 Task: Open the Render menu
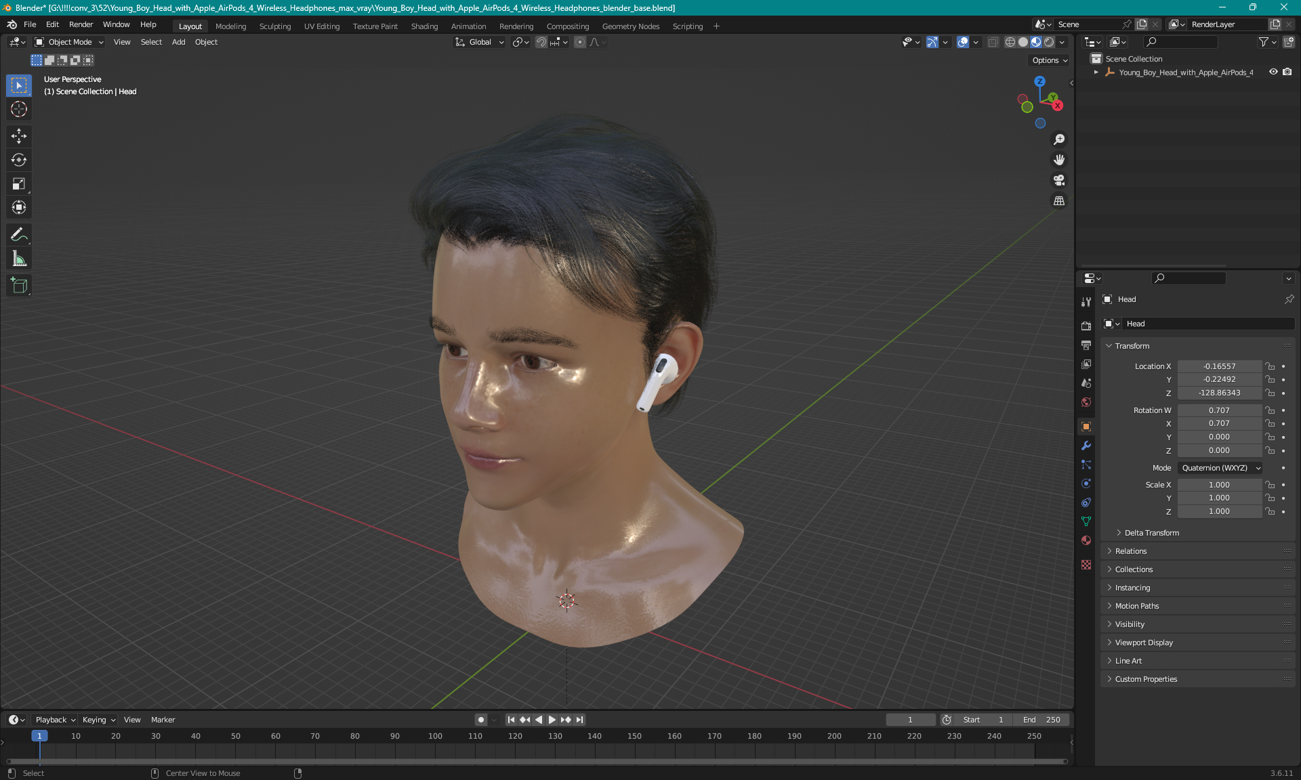point(81,24)
